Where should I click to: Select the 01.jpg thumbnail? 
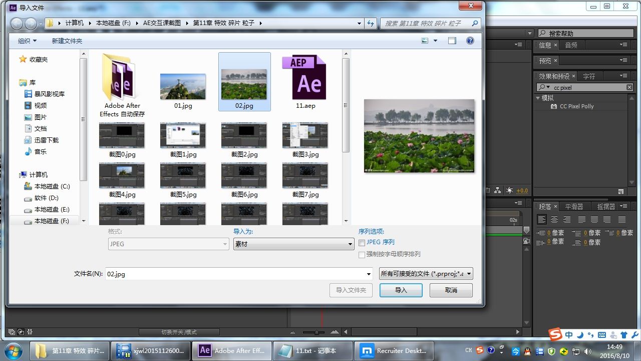(x=183, y=90)
